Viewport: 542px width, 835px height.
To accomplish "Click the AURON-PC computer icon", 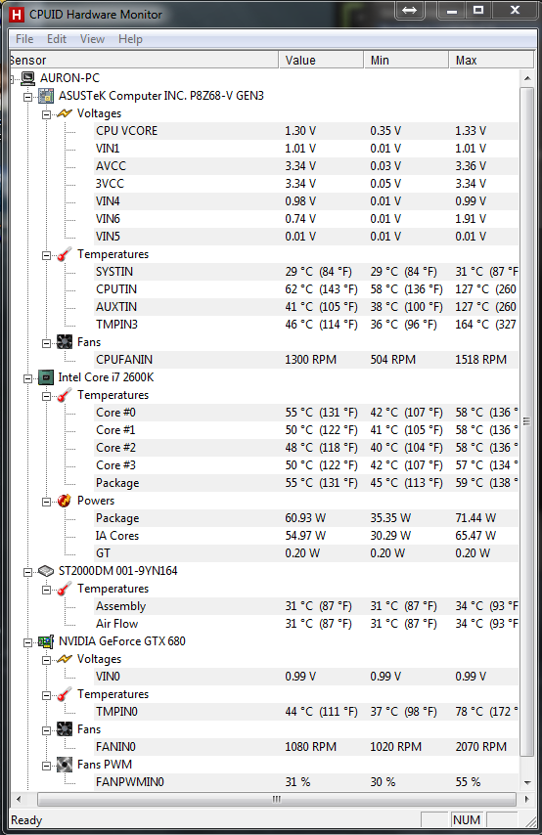I will (x=27, y=78).
